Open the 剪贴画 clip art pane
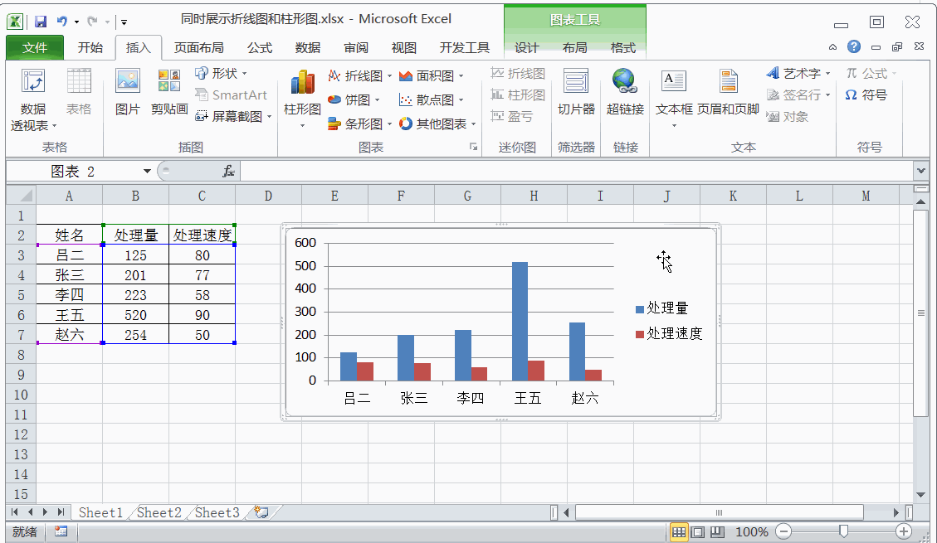The height and width of the screenshot is (543, 937). click(x=169, y=92)
